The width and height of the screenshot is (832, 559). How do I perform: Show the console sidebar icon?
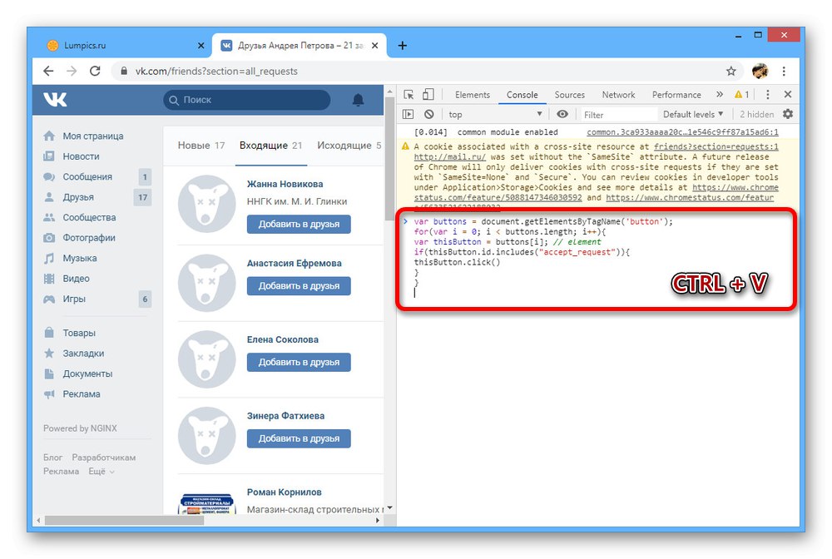(x=408, y=114)
